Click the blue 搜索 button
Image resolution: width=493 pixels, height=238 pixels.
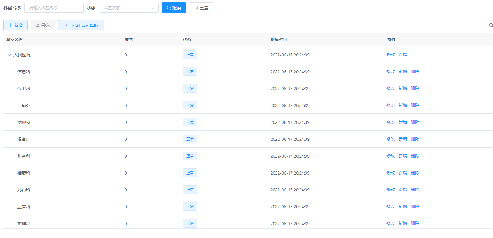(x=174, y=8)
